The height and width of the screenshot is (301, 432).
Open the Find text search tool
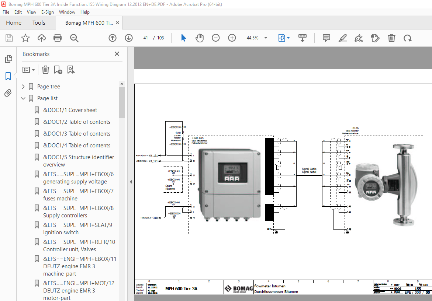(74, 38)
